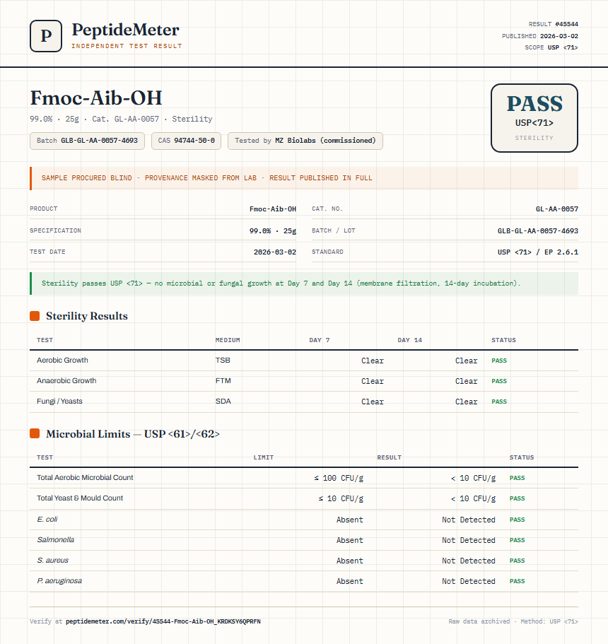Click the Fmoc-Aib-OH heading

click(x=96, y=98)
